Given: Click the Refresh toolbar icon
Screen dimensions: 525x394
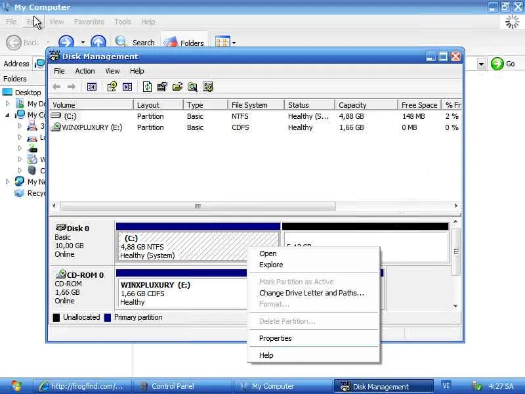Looking at the screenshot, I should click(x=147, y=87).
